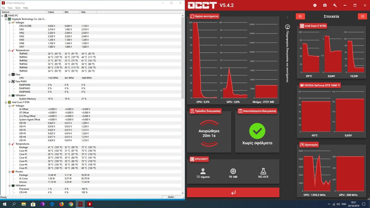Screen dimensions: 370x208
Task: Collapse the Intel Core i7 8700 tree node
Action: [x=6, y=102]
